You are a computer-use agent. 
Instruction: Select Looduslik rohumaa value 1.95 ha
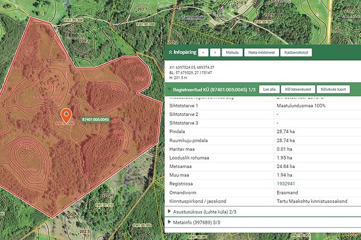[x=285, y=158]
